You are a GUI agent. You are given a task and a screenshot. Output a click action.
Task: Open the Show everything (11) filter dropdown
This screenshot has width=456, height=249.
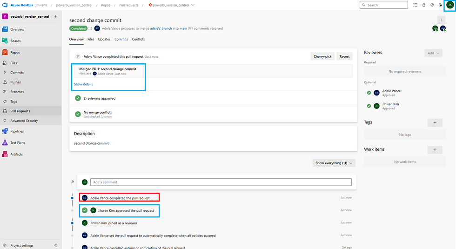point(334,163)
